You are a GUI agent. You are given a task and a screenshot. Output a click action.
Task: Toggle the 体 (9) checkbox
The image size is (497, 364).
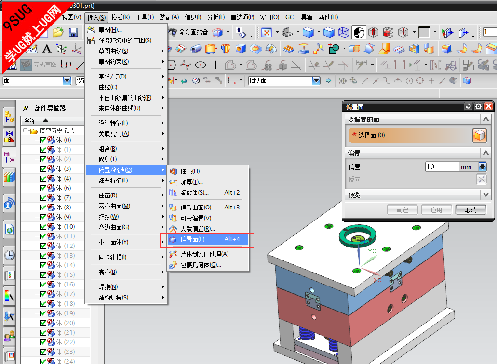click(x=43, y=217)
